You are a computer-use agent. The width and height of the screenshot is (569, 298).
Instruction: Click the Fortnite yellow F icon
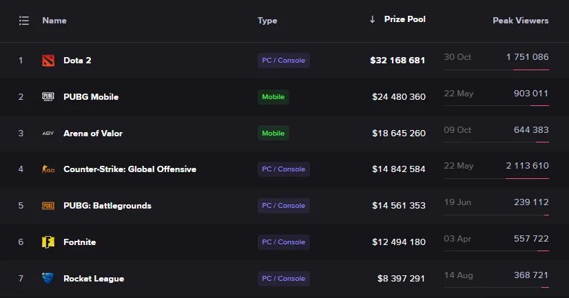[48, 242]
